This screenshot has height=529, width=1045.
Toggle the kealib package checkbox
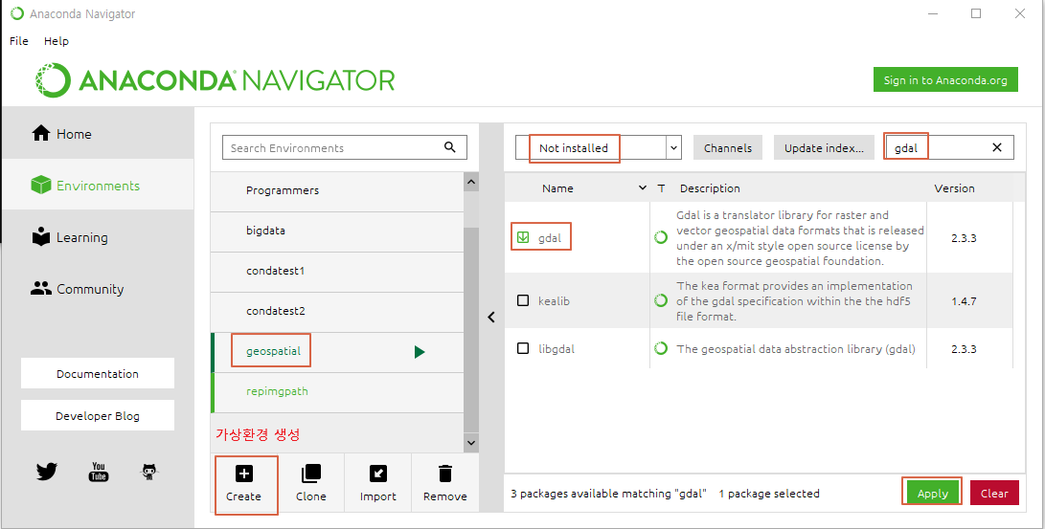click(523, 300)
